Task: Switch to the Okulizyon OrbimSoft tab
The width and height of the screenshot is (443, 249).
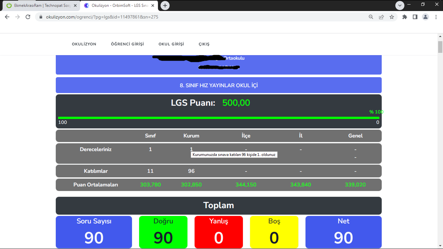Action: (x=119, y=6)
